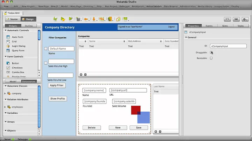The image size is (252, 141).
Task: Select the Button widget icon
Action: [x=8, y=63]
